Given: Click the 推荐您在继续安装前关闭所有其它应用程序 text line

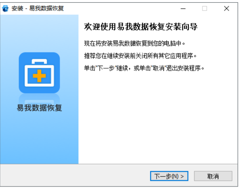Looking at the screenshot, I should 140,56.
